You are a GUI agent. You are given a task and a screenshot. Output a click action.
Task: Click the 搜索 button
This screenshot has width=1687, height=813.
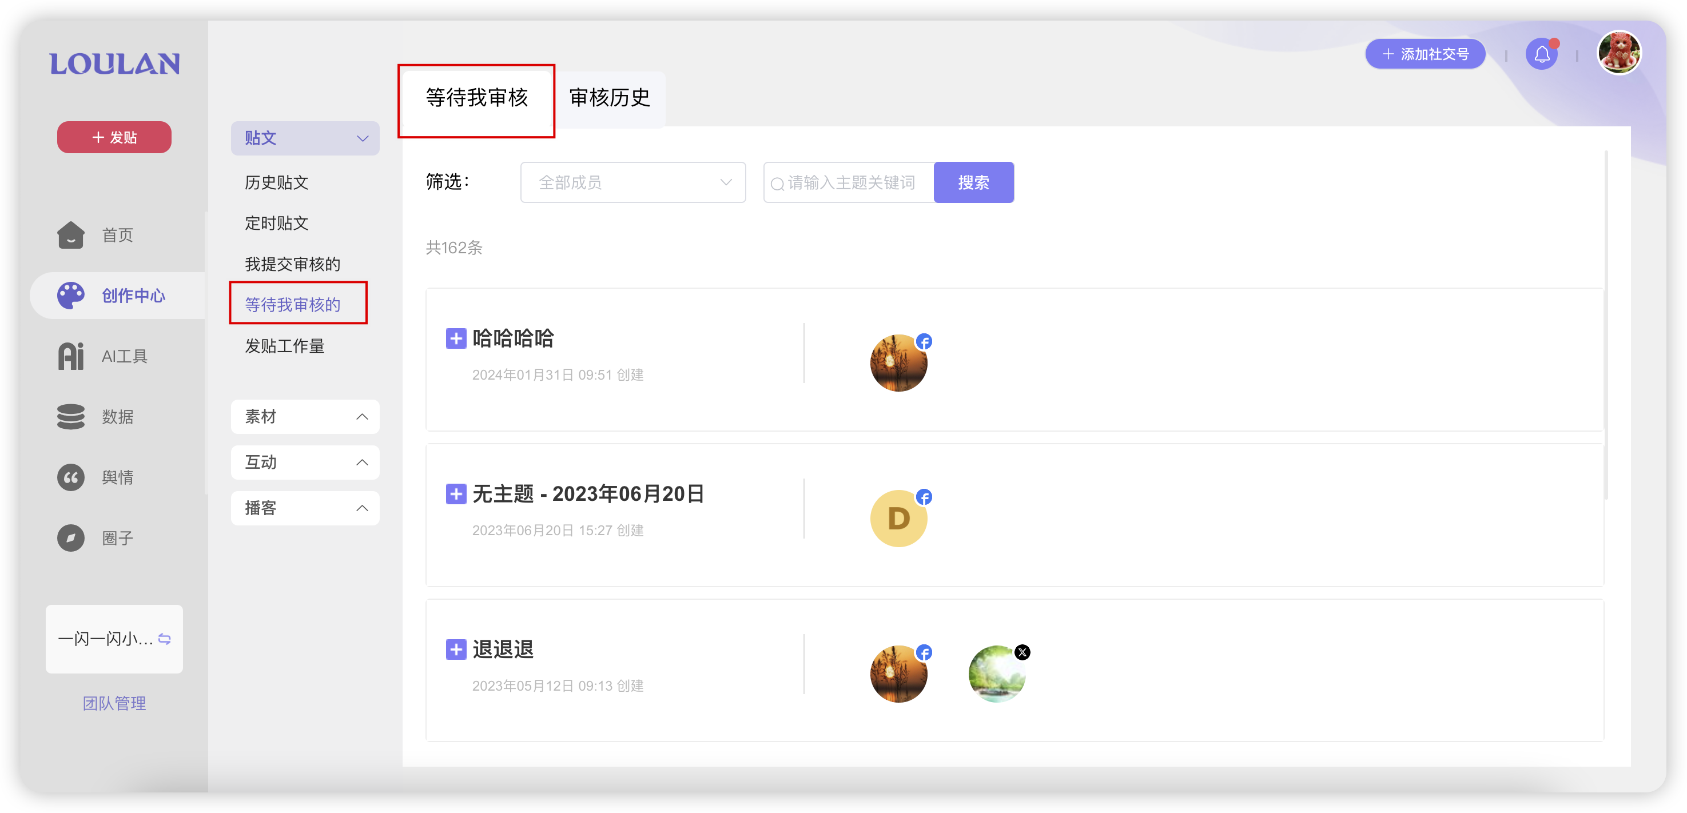(x=974, y=182)
